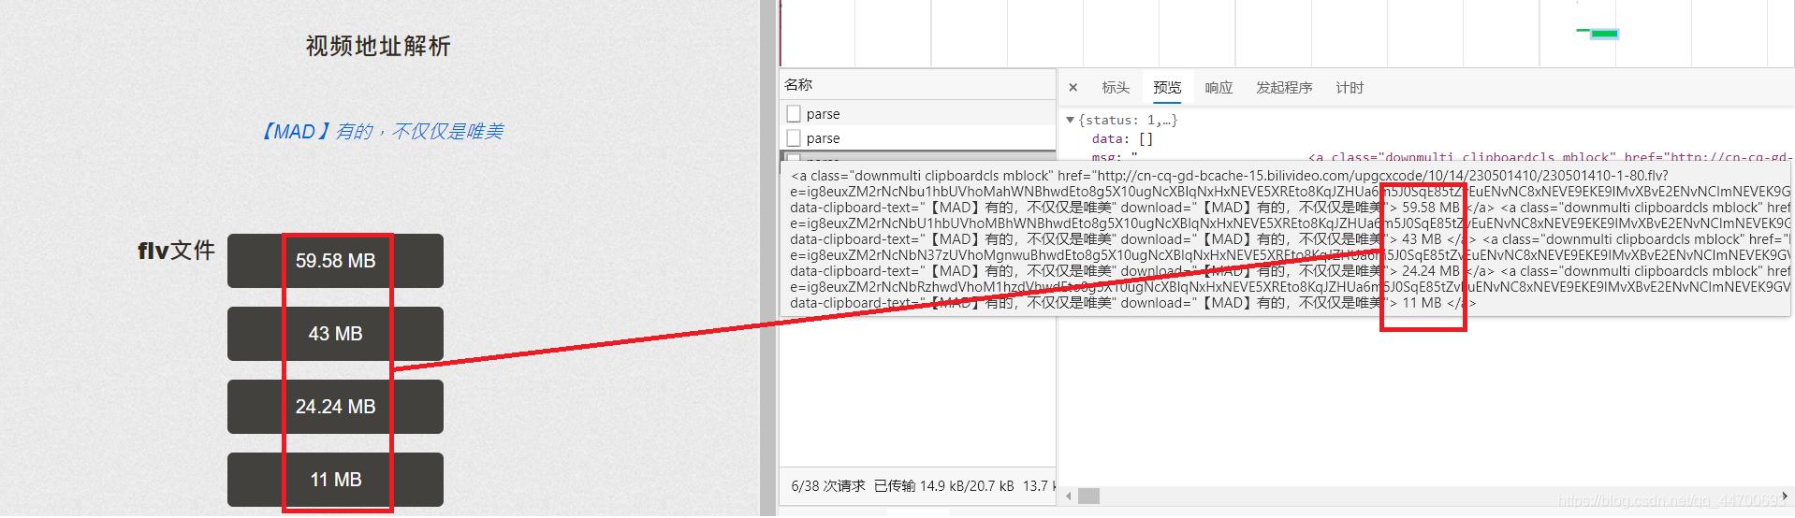Image resolution: width=1795 pixels, height=518 pixels.
Task: Click the 24.24 MB flv download button
Action: 335,407
